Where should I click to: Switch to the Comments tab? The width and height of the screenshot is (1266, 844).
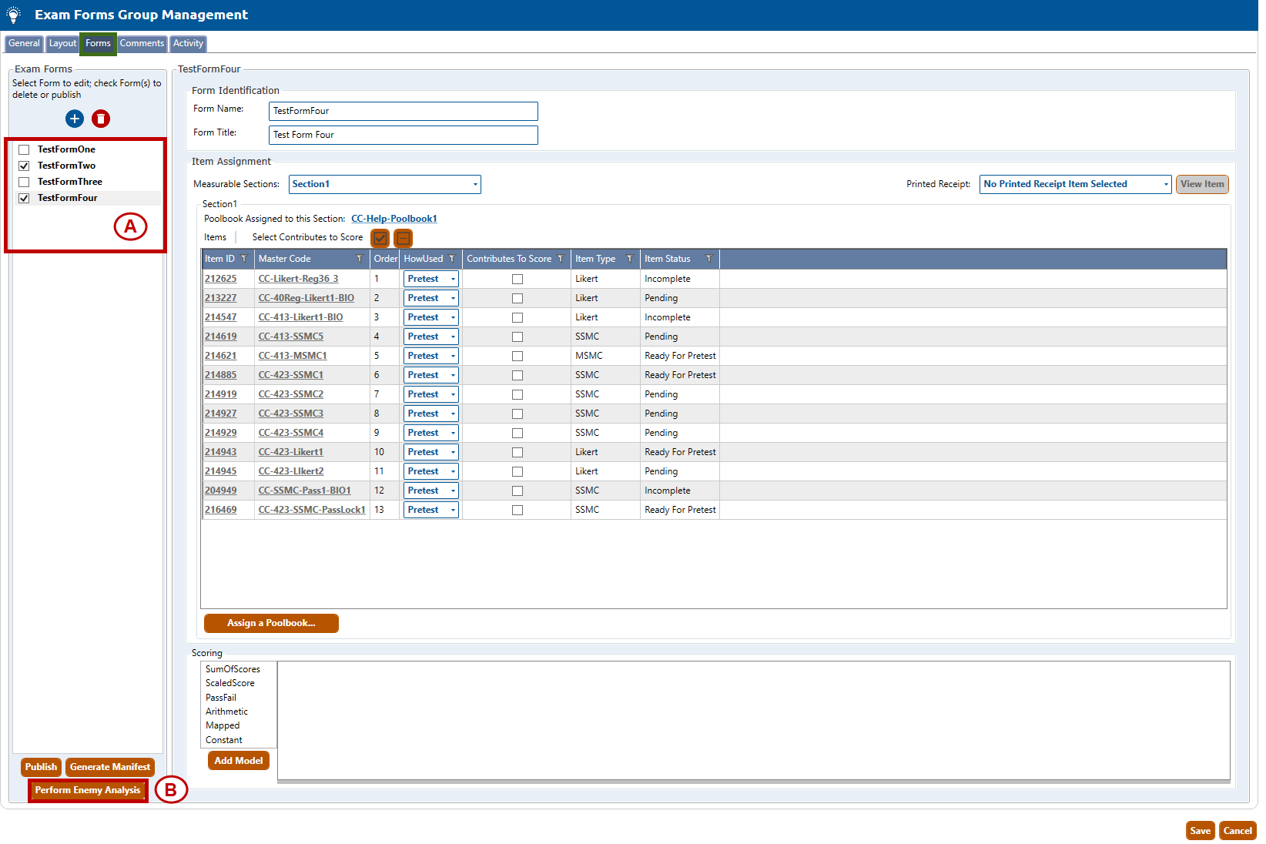pos(142,44)
